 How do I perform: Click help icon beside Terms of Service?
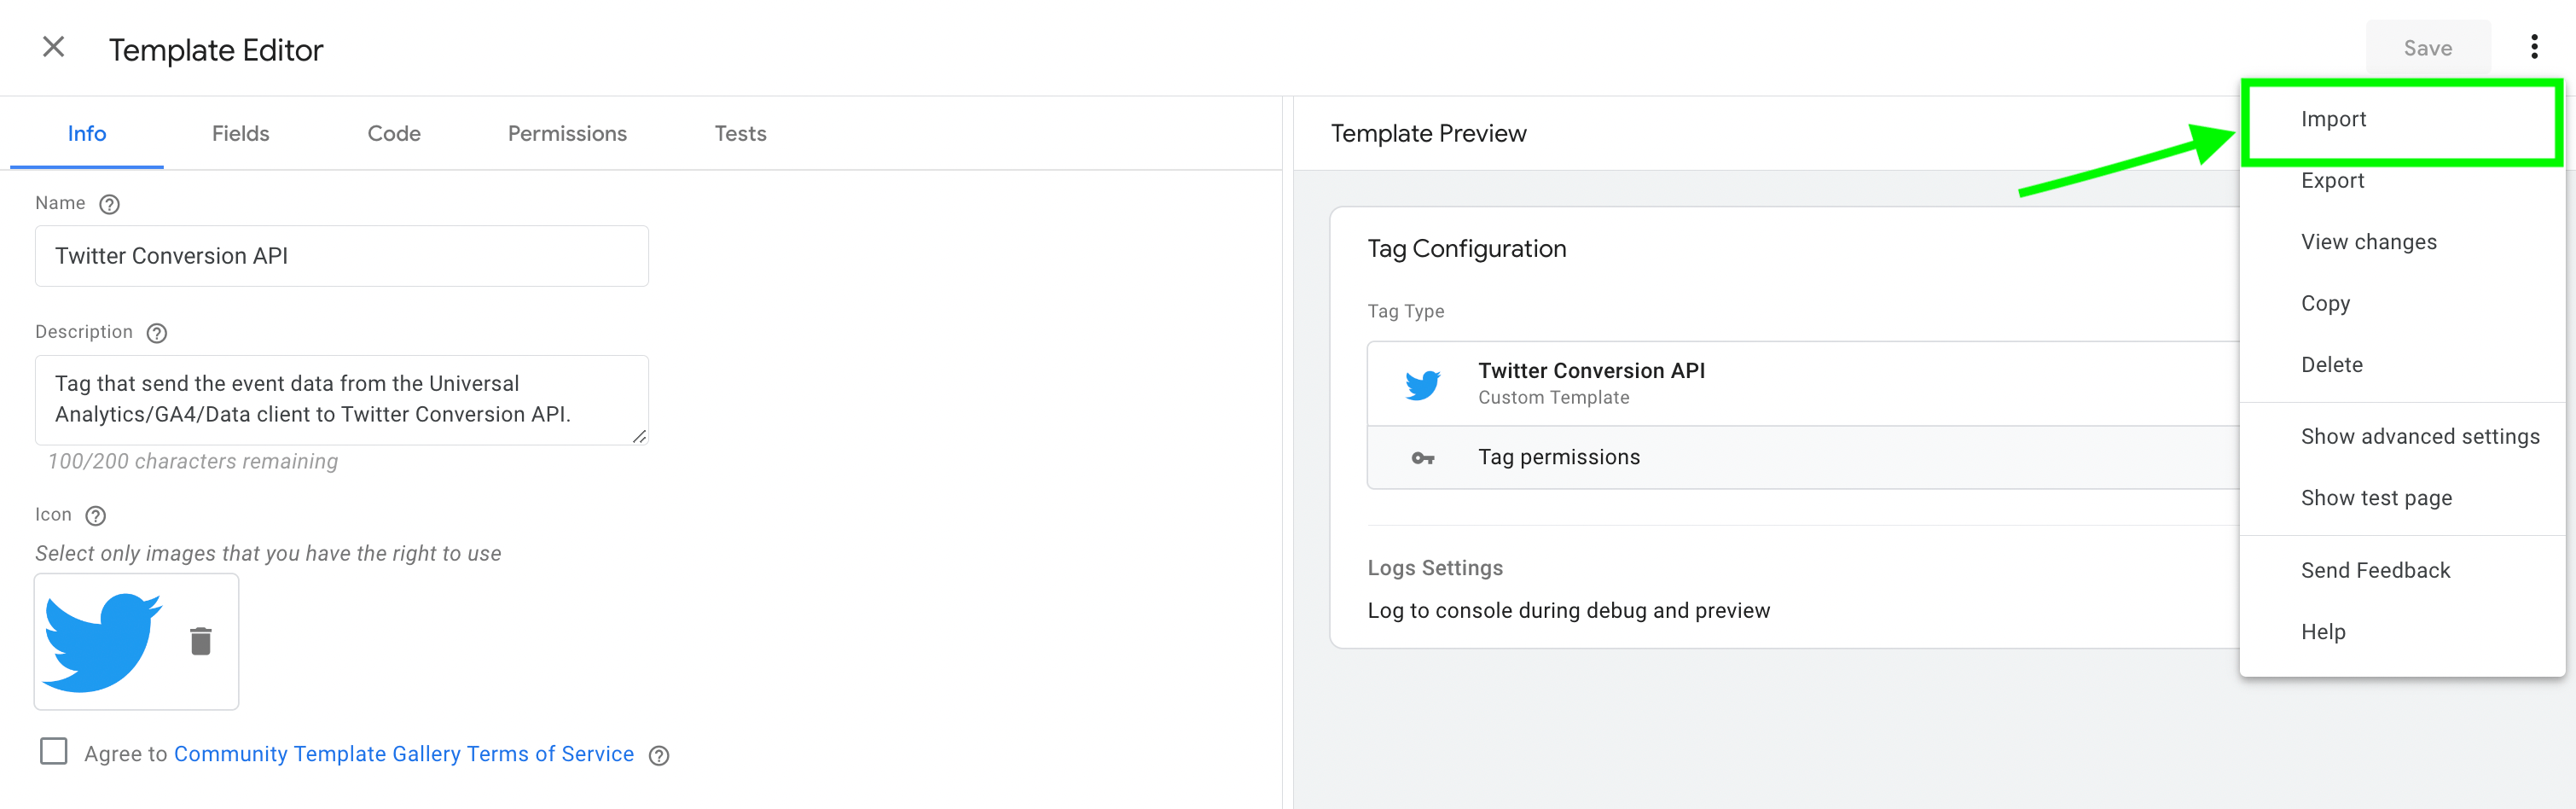tap(658, 756)
